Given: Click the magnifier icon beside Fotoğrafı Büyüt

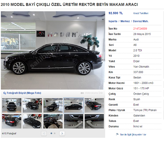Looking at the screenshot, I should (x=4, y=93).
